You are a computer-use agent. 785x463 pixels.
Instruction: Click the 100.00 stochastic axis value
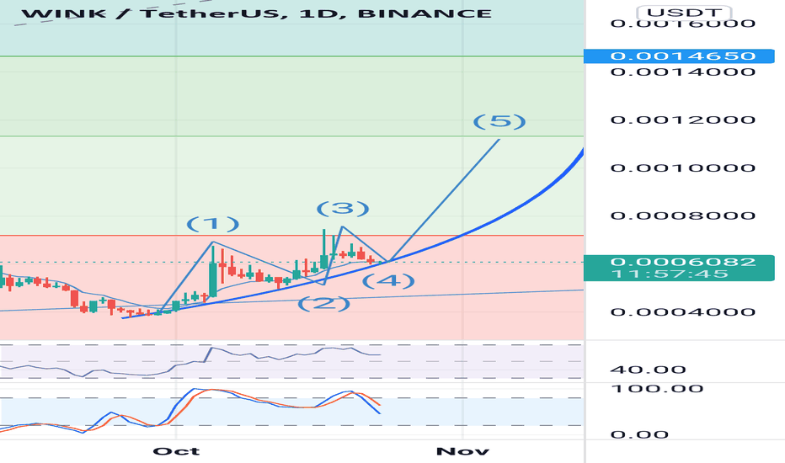[657, 389]
